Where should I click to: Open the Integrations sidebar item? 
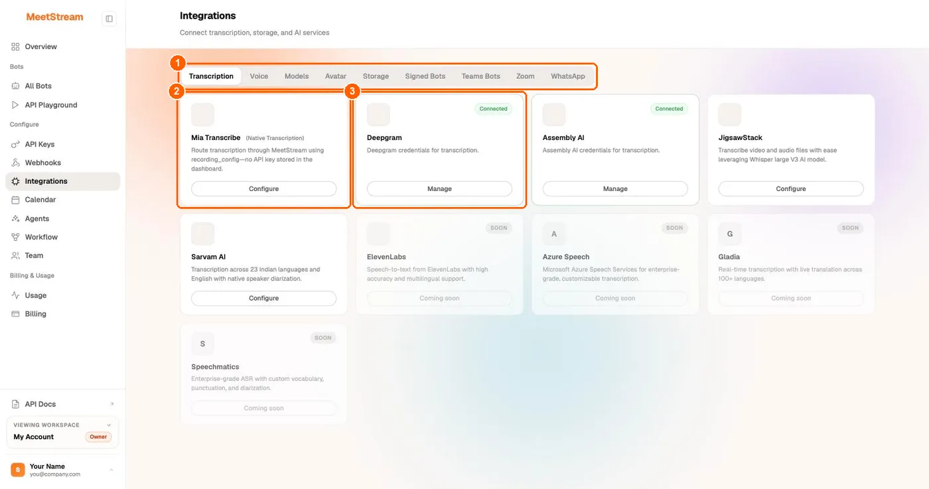62,181
